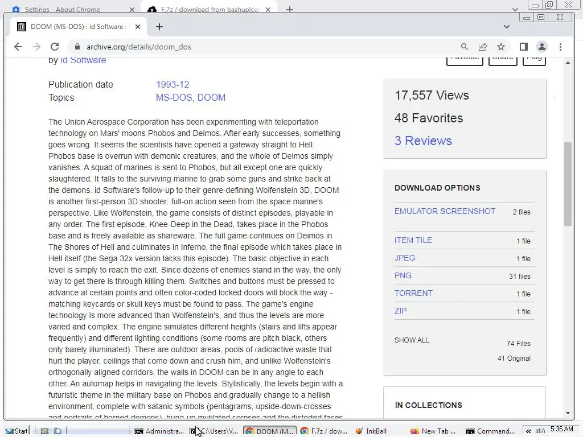This screenshot has height=437, width=583.
Task: Expand the tab search dropdown arrow
Action: [506, 27]
